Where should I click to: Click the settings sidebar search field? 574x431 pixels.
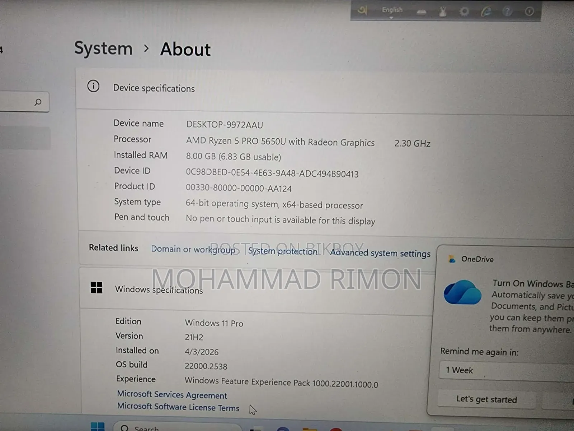click(24, 102)
